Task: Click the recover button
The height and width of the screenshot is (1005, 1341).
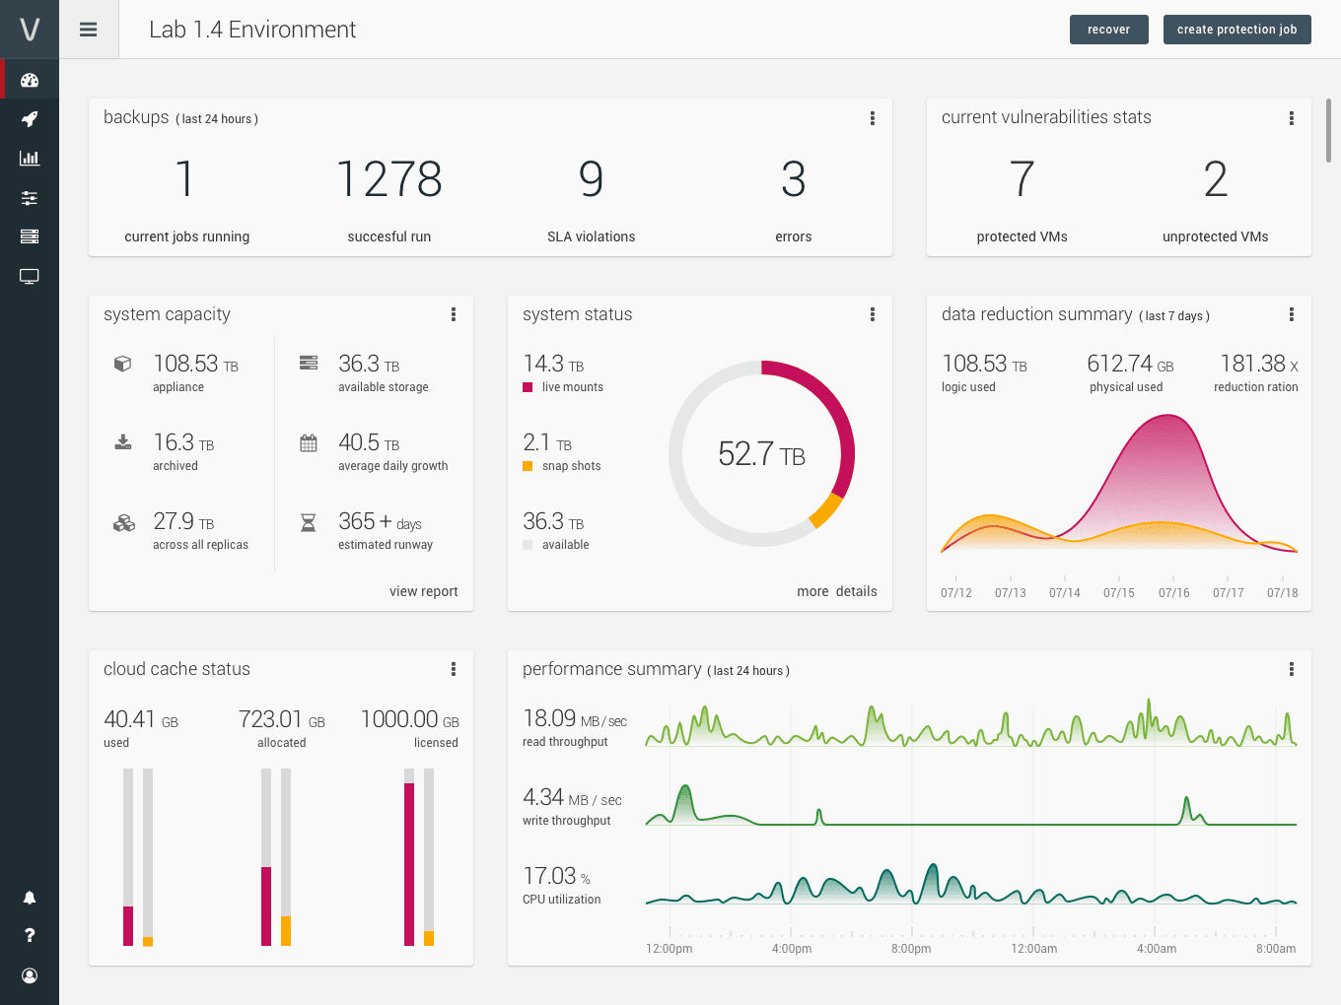Action: pyautogui.click(x=1109, y=30)
